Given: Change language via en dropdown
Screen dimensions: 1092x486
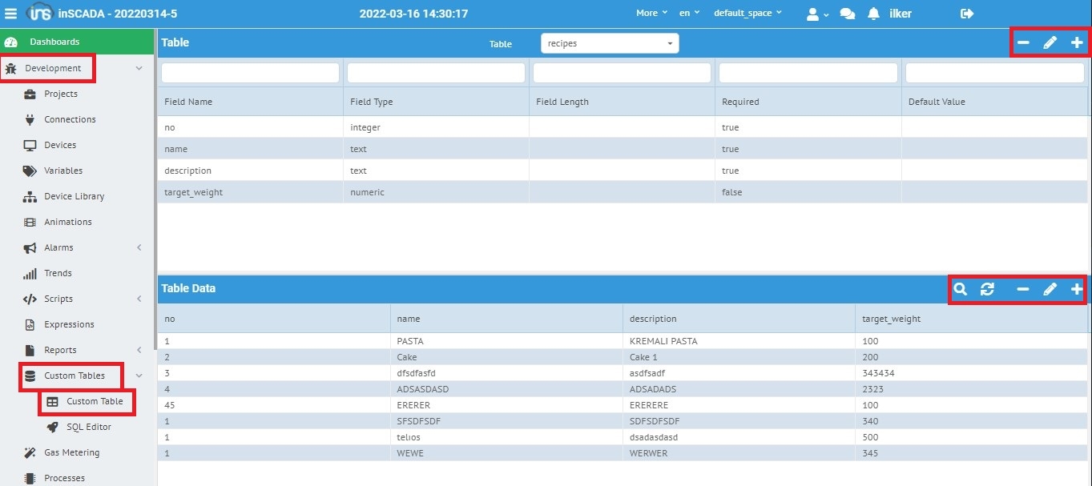Looking at the screenshot, I should (689, 14).
